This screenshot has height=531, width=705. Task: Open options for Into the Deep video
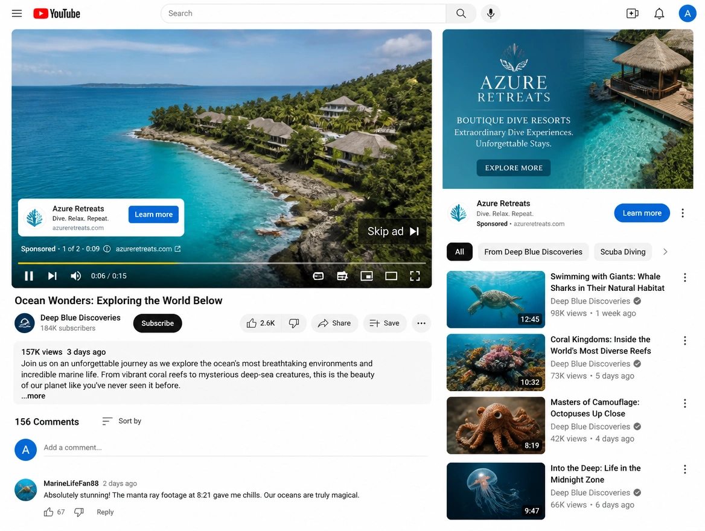(684, 469)
